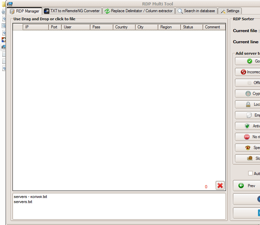Viewport: 260px width, 225px height.
Task: Sort by the IP column header
Action: [36, 27]
